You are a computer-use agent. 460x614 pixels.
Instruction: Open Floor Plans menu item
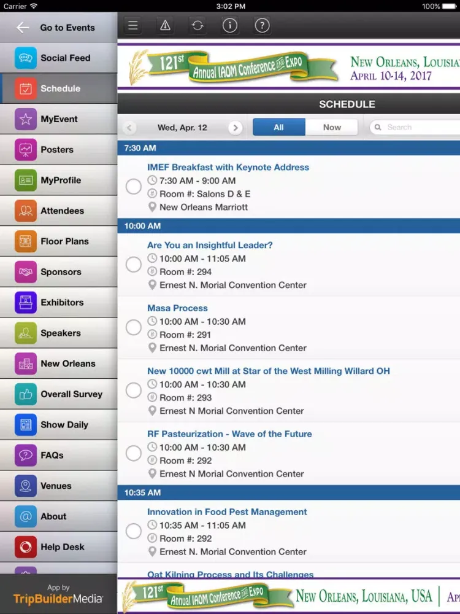point(59,241)
